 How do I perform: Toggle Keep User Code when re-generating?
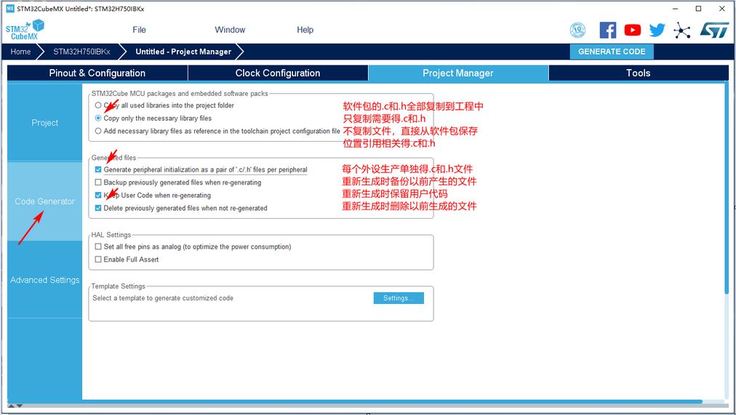tap(98, 196)
